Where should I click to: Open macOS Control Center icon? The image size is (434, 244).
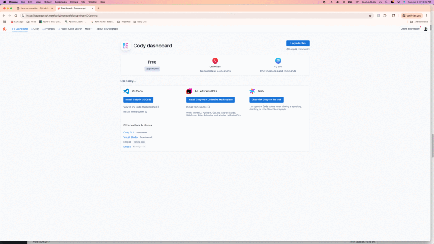[398, 2]
